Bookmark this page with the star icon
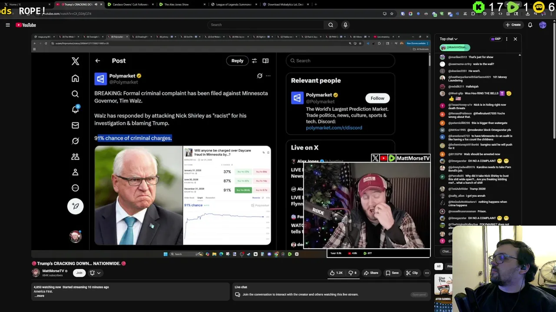This screenshot has width=556, height=312. tap(391, 13)
